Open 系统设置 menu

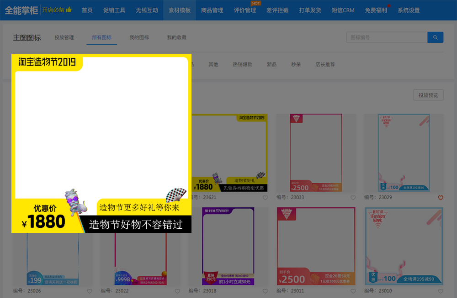409,10
